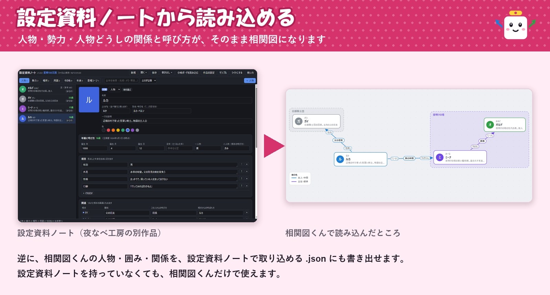
Task: Move the 性格 item row up
Action: click(242, 179)
